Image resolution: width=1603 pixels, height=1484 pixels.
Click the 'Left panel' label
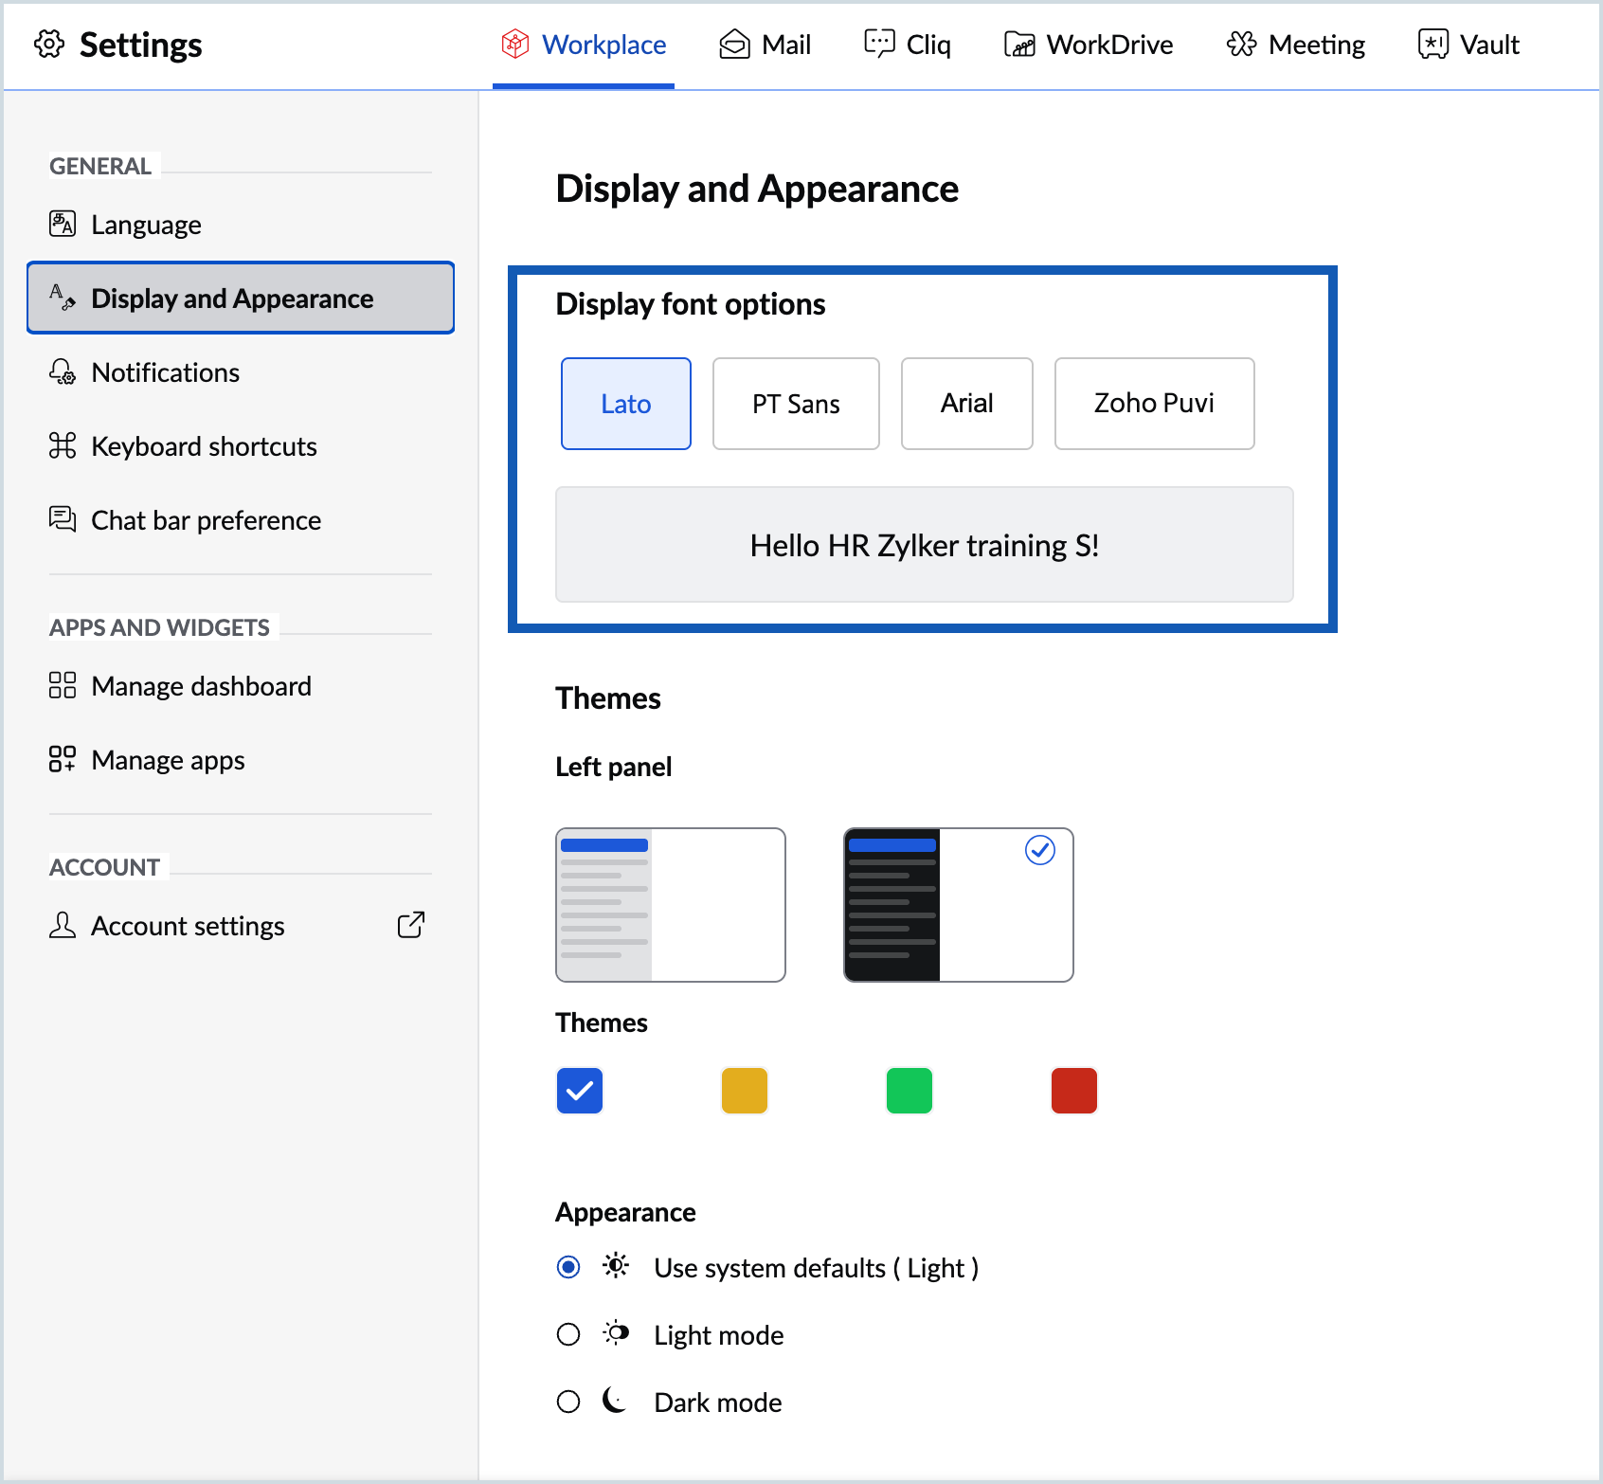tap(614, 767)
